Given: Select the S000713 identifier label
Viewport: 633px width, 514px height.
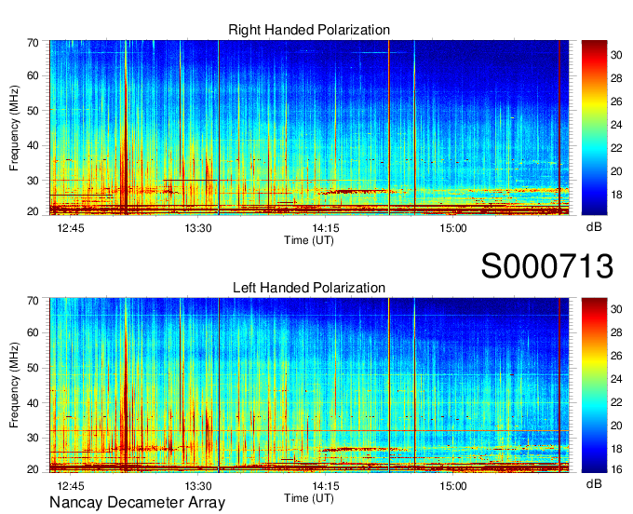Looking at the screenshot, I should tap(547, 266).
